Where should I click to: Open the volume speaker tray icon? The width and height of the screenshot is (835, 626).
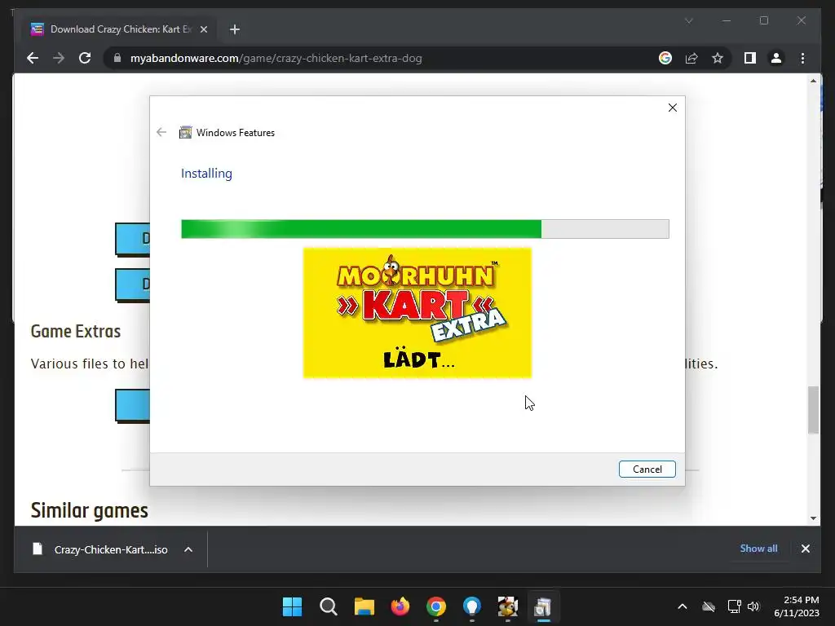753,606
